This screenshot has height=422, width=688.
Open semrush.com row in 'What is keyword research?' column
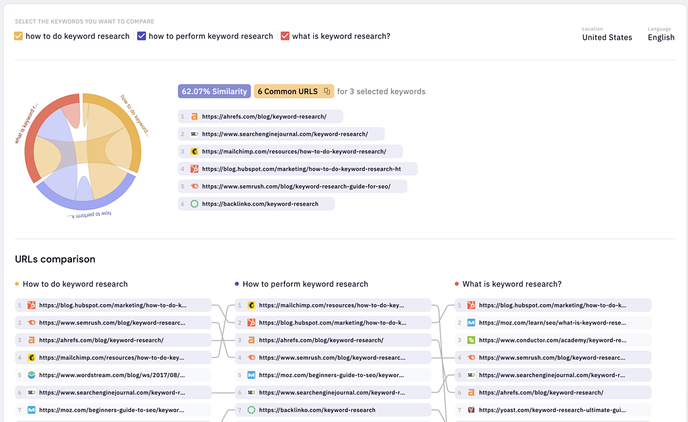[553, 357]
